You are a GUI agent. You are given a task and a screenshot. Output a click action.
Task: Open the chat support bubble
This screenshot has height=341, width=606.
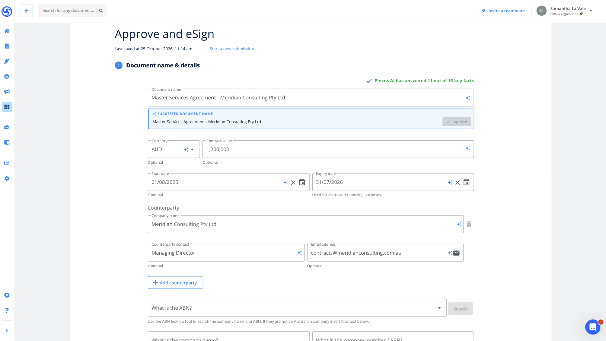point(593,327)
